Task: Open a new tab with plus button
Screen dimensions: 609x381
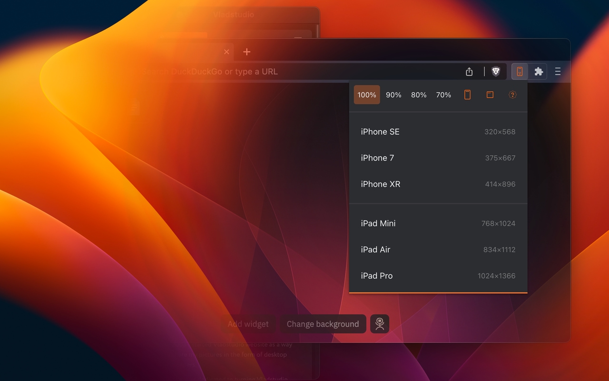Action: (x=246, y=52)
